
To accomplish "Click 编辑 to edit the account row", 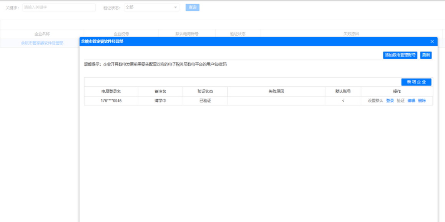I will [x=411, y=101].
